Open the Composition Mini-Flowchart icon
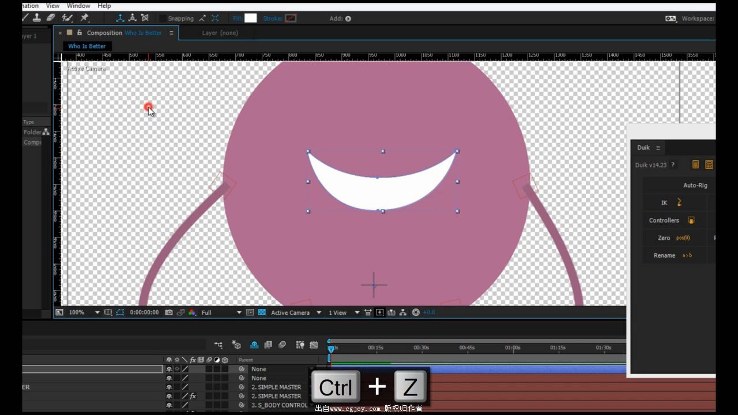The height and width of the screenshot is (415, 738). [x=219, y=345]
